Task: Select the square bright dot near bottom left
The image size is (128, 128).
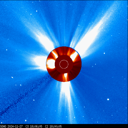Action: click(26, 120)
